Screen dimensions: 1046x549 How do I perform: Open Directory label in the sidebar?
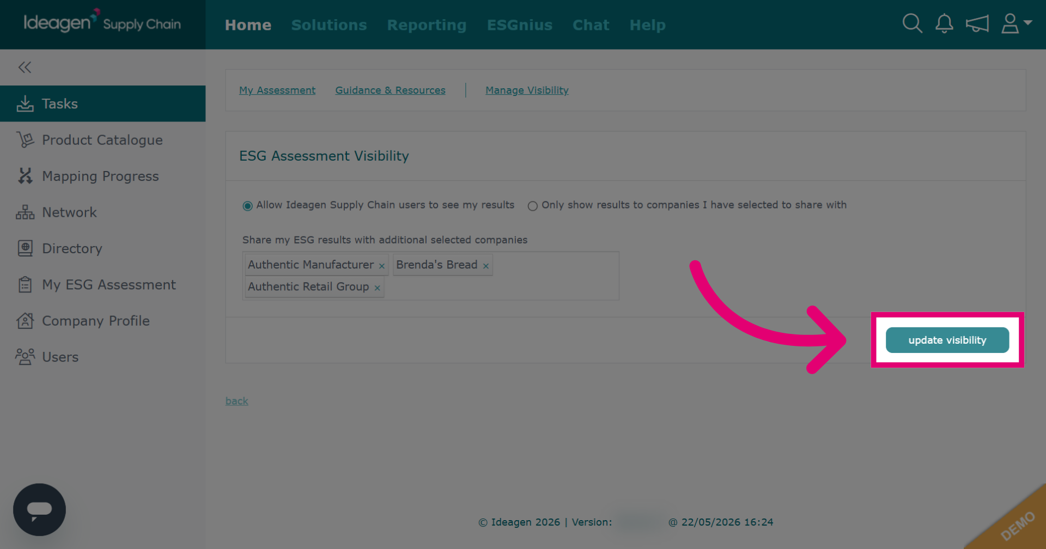pyautogui.click(x=72, y=249)
